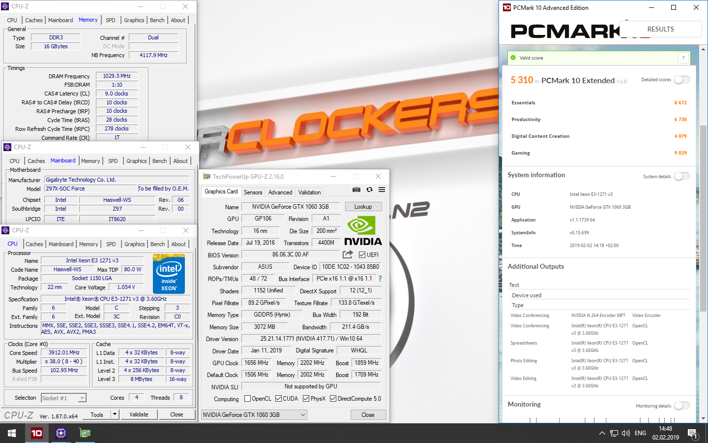Click the GPU-Z title bar icon
The width and height of the screenshot is (708, 443).
point(207,176)
